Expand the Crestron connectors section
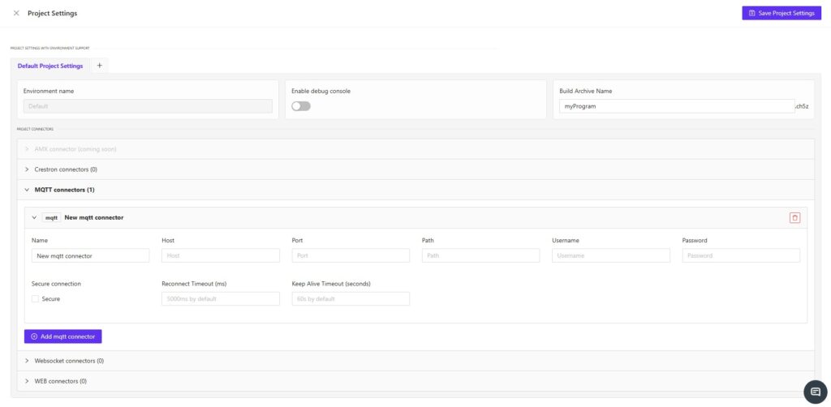 pyautogui.click(x=65, y=169)
